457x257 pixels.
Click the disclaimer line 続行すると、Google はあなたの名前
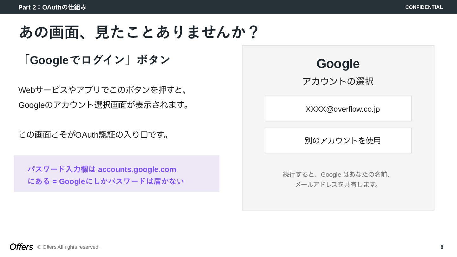click(x=337, y=174)
